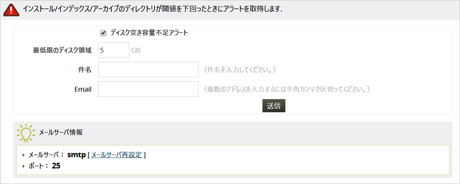Select the Email address input box

click(148, 89)
